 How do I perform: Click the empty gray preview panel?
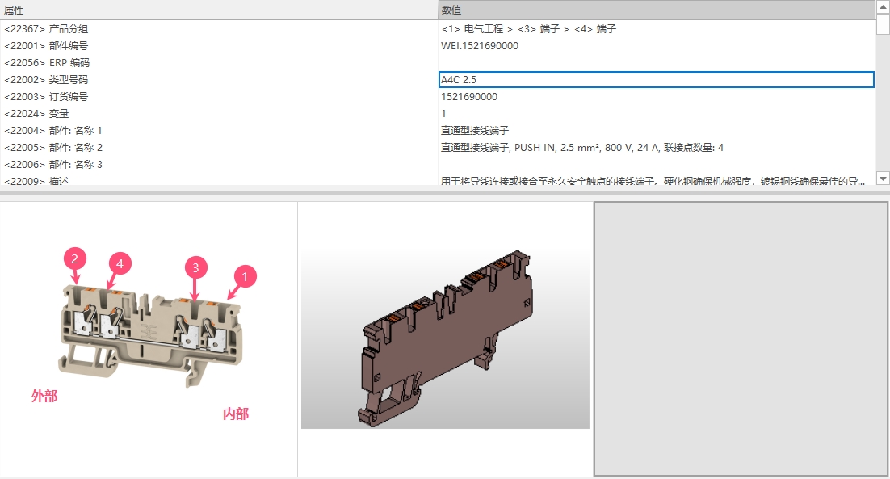pos(741,338)
